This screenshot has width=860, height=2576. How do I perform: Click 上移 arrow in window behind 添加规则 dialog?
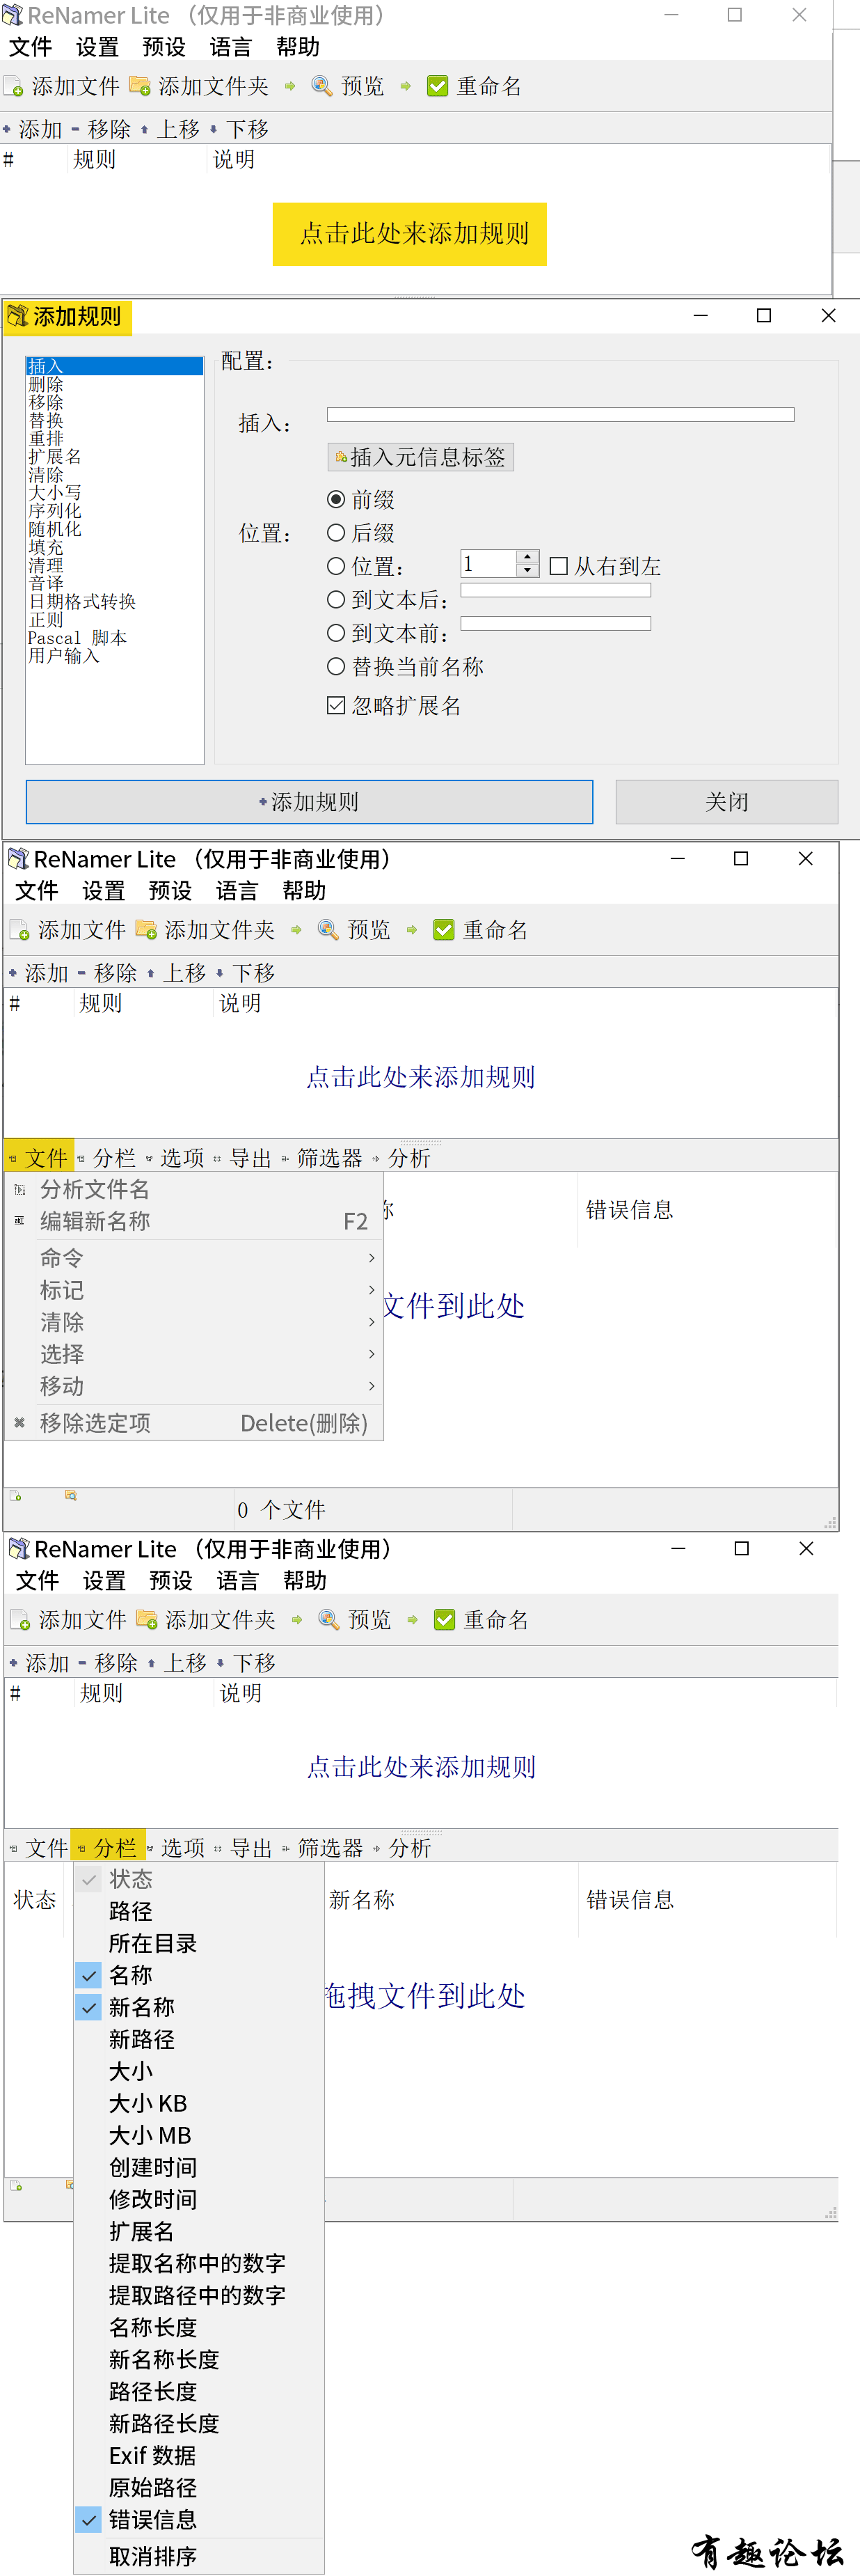tap(145, 130)
